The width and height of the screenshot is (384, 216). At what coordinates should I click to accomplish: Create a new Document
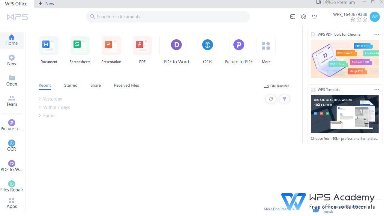(49, 49)
